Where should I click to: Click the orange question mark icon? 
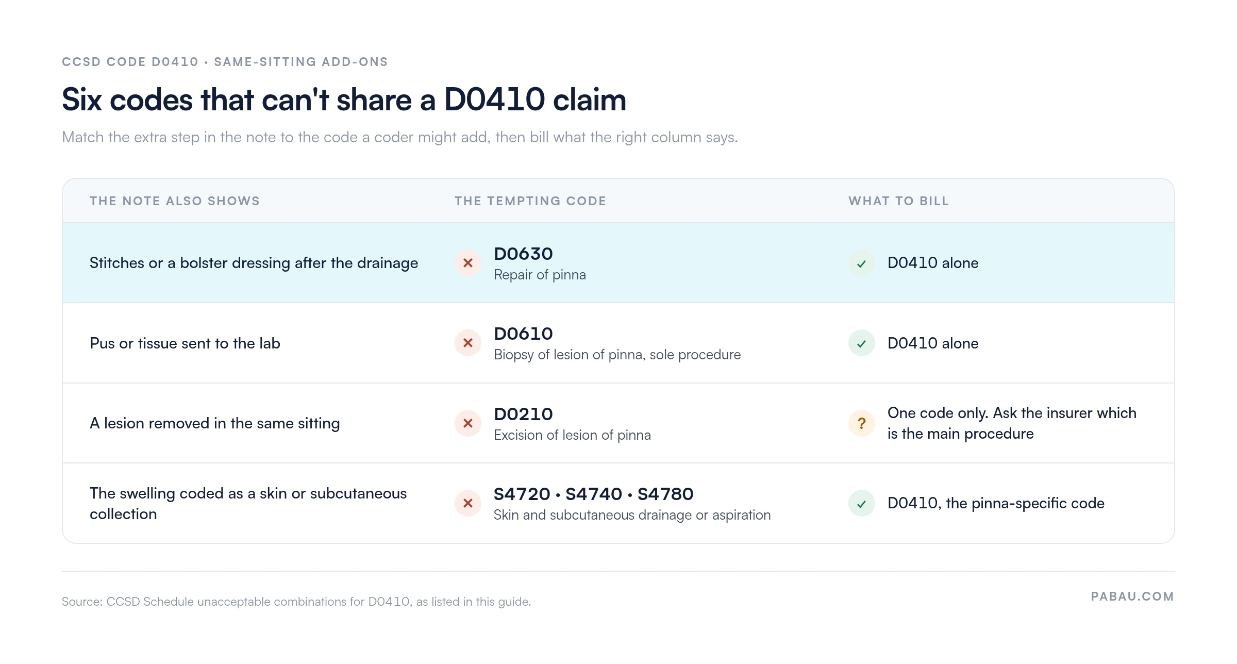pyautogui.click(x=862, y=423)
